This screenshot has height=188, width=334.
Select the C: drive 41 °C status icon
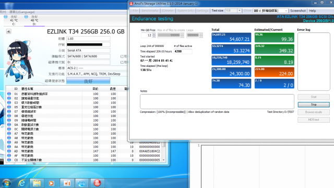[6, 17]
